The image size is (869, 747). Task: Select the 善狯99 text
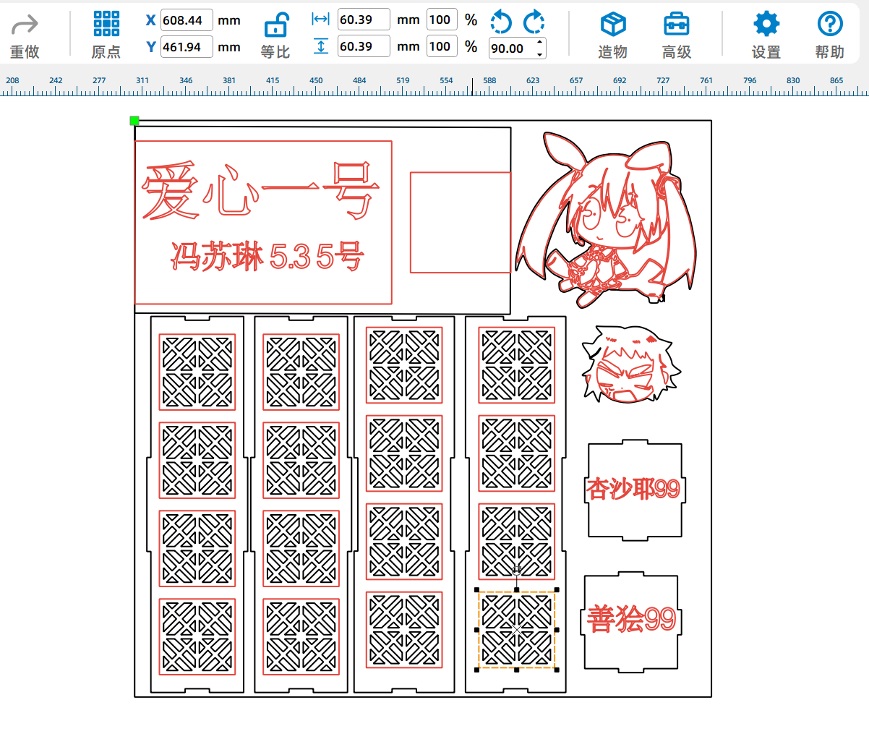tap(631, 620)
